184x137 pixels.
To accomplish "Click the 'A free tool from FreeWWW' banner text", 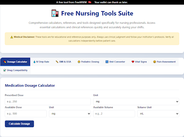I will coord(72,2).
